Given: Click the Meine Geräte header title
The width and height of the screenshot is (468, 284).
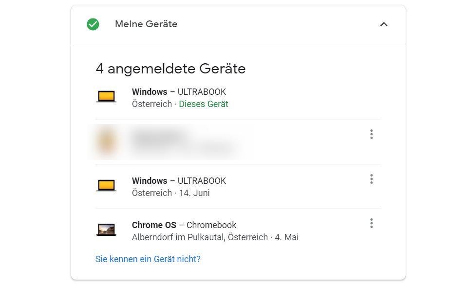Looking at the screenshot, I should coord(146,24).
